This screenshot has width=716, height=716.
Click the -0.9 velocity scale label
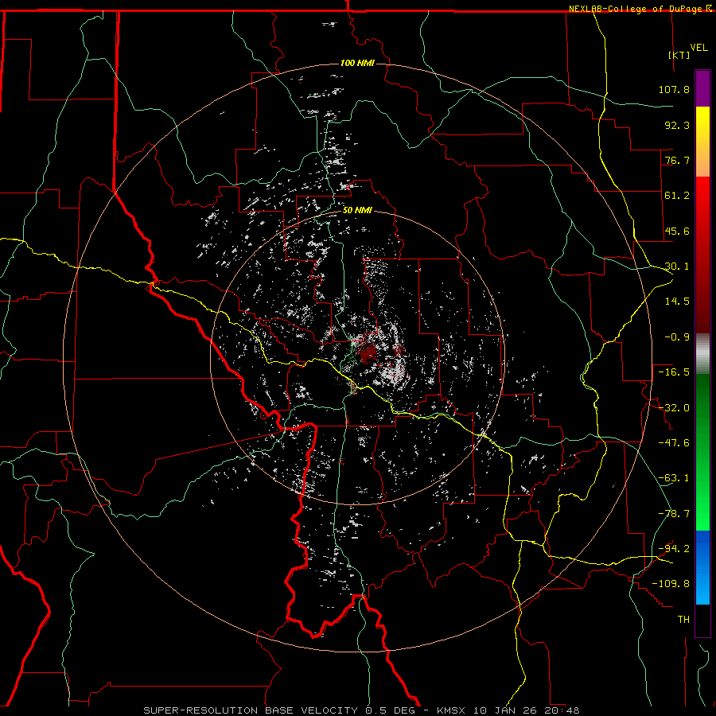coord(677,337)
